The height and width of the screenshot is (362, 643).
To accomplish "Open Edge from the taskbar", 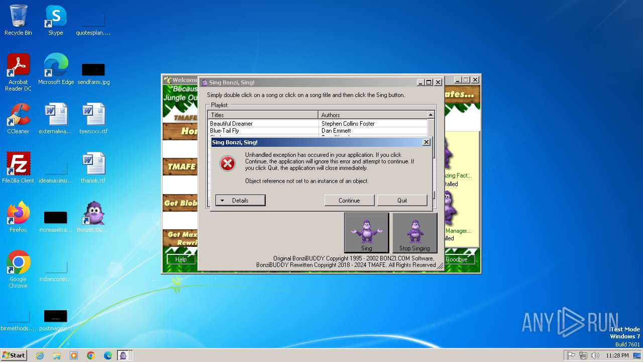I will (x=108, y=355).
